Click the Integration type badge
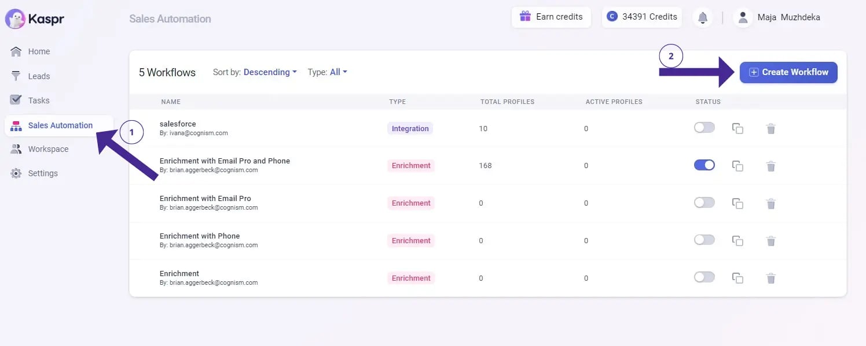Viewport: 866px width, 346px height. 410,128
